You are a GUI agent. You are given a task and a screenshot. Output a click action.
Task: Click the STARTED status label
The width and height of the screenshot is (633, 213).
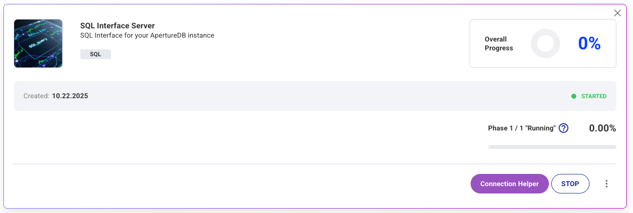pyautogui.click(x=593, y=96)
